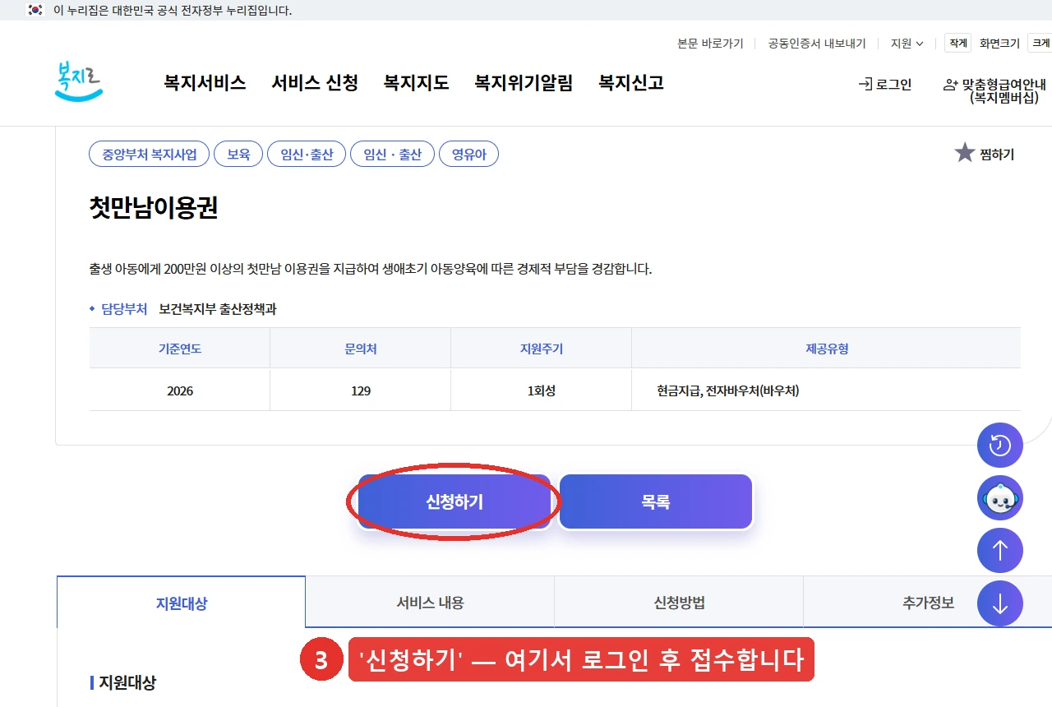The image size is (1052, 707).
Task: Click the Korean flag icon in top banner
Action: click(35, 11)
